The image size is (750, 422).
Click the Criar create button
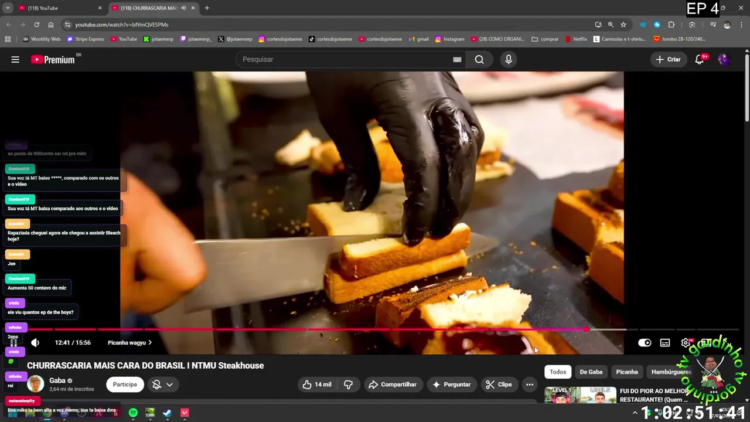coord(668,59)
